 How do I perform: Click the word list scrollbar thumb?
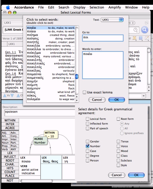[77, 76]
